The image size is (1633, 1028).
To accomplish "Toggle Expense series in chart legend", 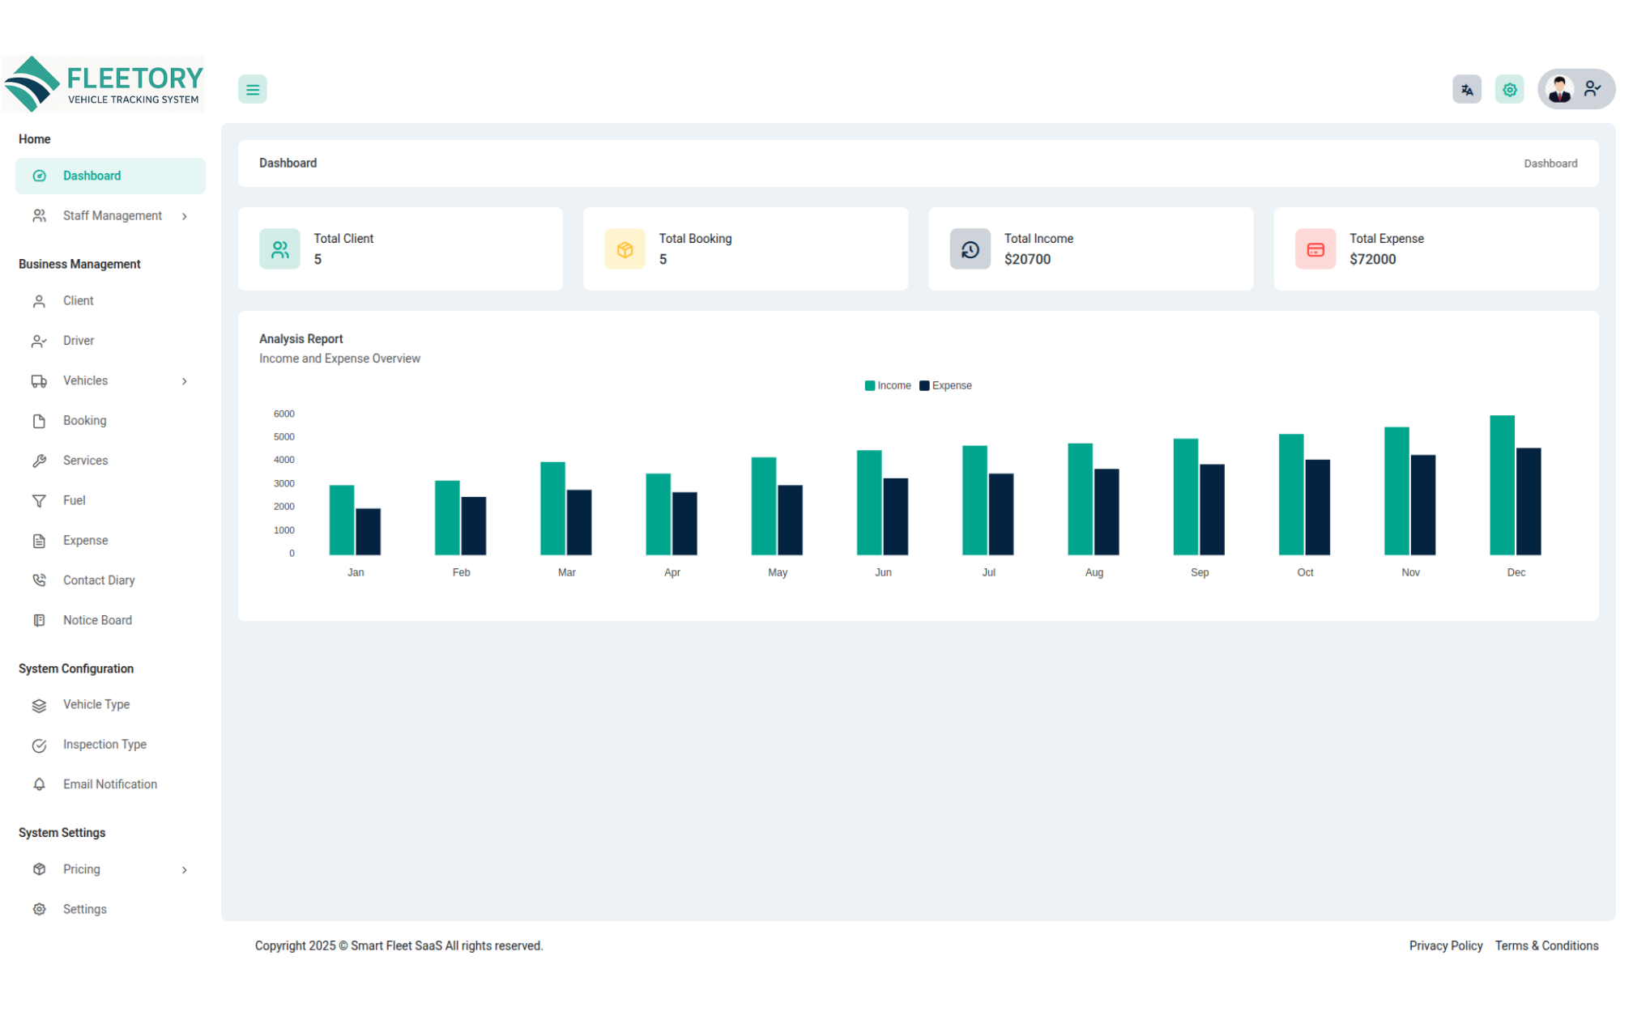I will pyautogui.click(x=946, y=386).
